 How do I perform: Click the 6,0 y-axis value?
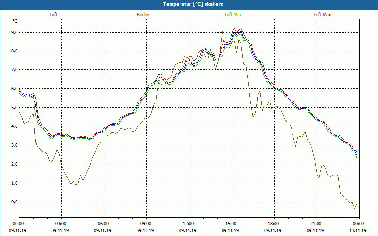click(x=15, y=89)
